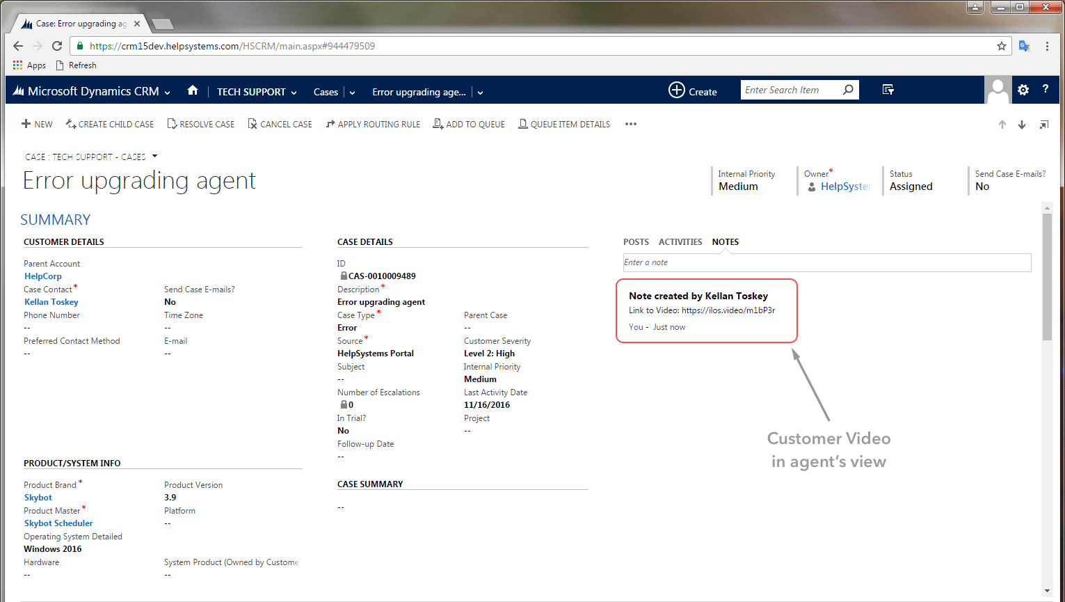Screen dimensions: 1065x602
Task: Pop out the form in a new window icon
Action: click(x=1043, y=125)
